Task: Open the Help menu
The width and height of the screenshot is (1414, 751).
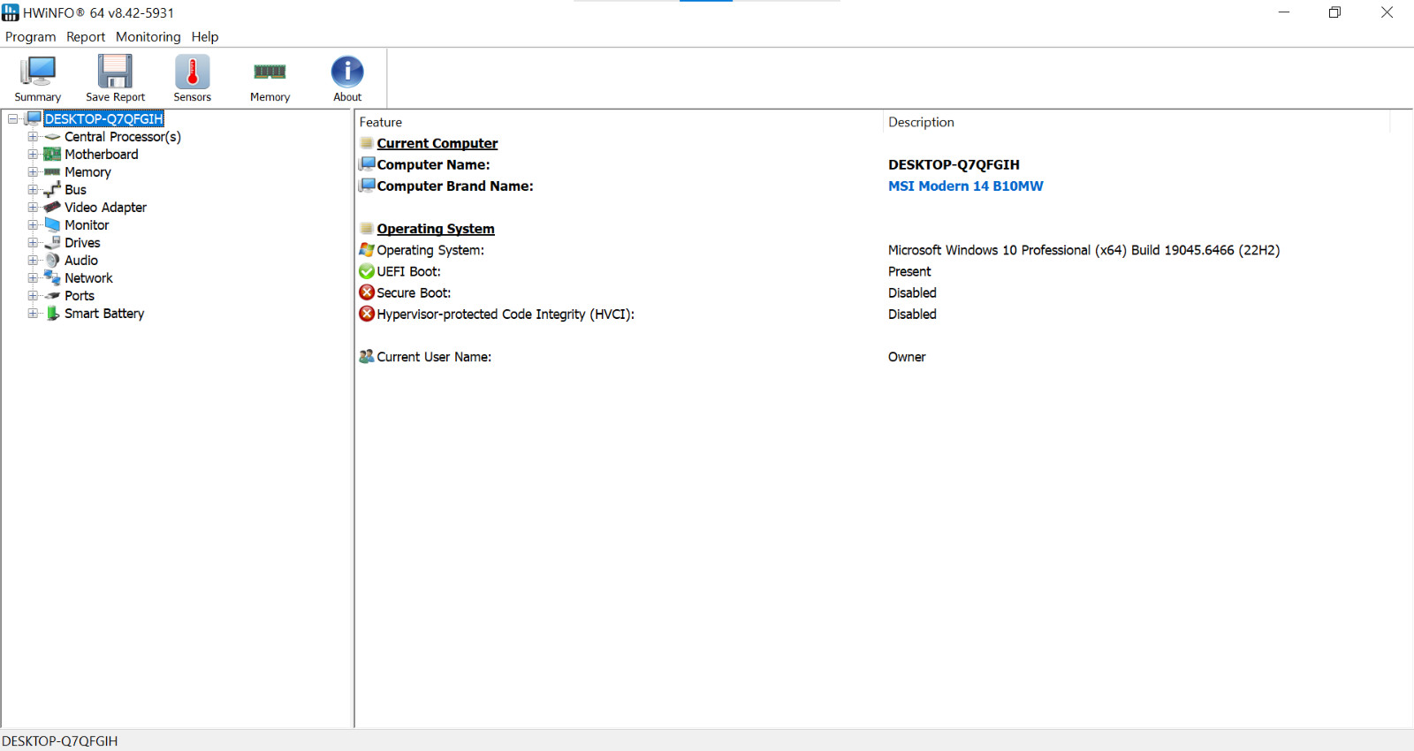Action: click(x=205, y=37)
